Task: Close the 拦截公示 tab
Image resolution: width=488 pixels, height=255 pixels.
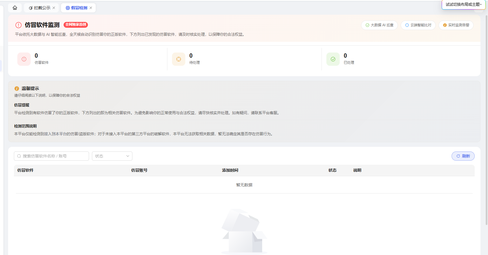Action: [54, 8]
